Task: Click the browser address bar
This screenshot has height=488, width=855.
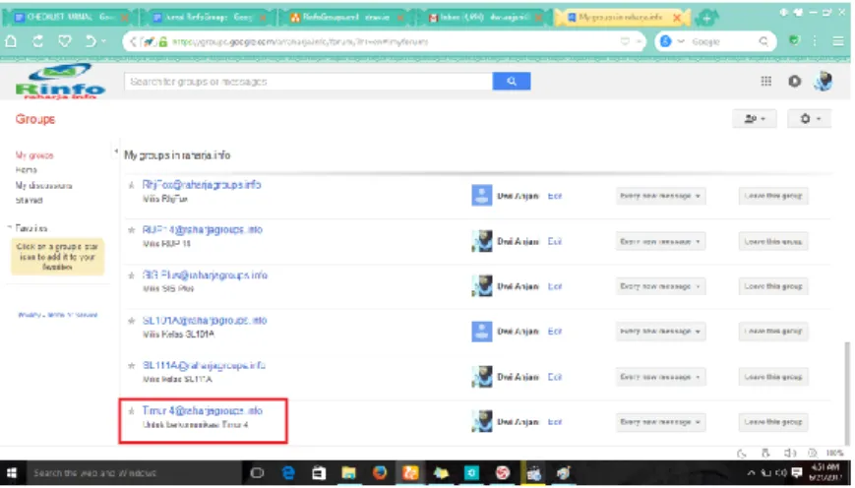Action: tap(384, 41)
